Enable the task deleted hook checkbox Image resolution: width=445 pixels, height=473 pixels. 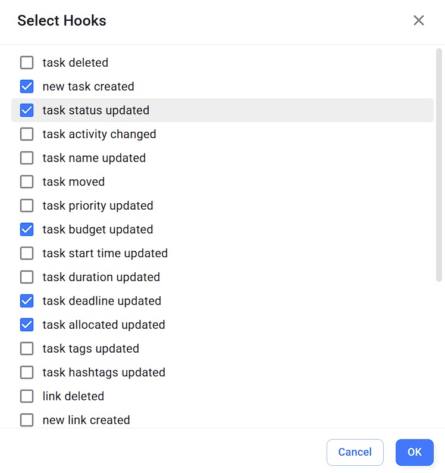[27, 63]
